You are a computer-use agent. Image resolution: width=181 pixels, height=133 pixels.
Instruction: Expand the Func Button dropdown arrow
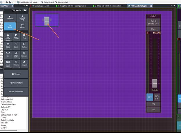[19, 58]
